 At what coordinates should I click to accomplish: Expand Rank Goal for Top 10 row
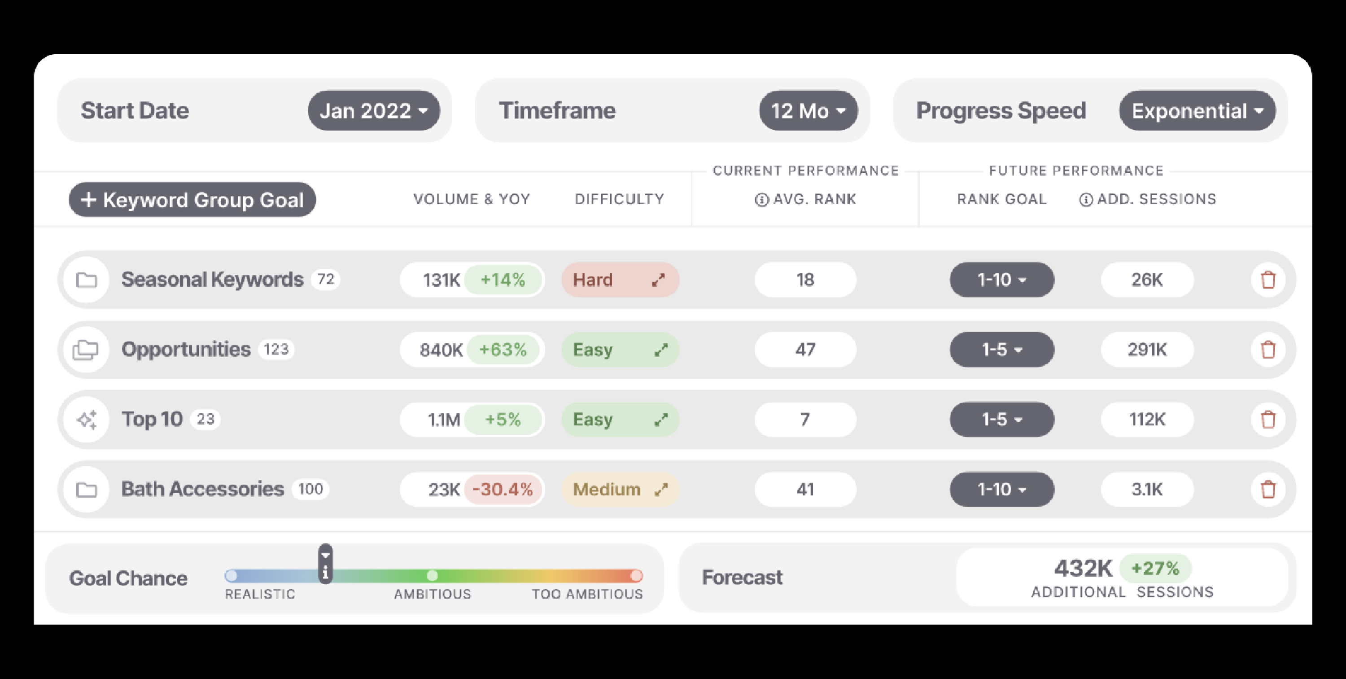pyautogui.click(x=1001, y=420)
